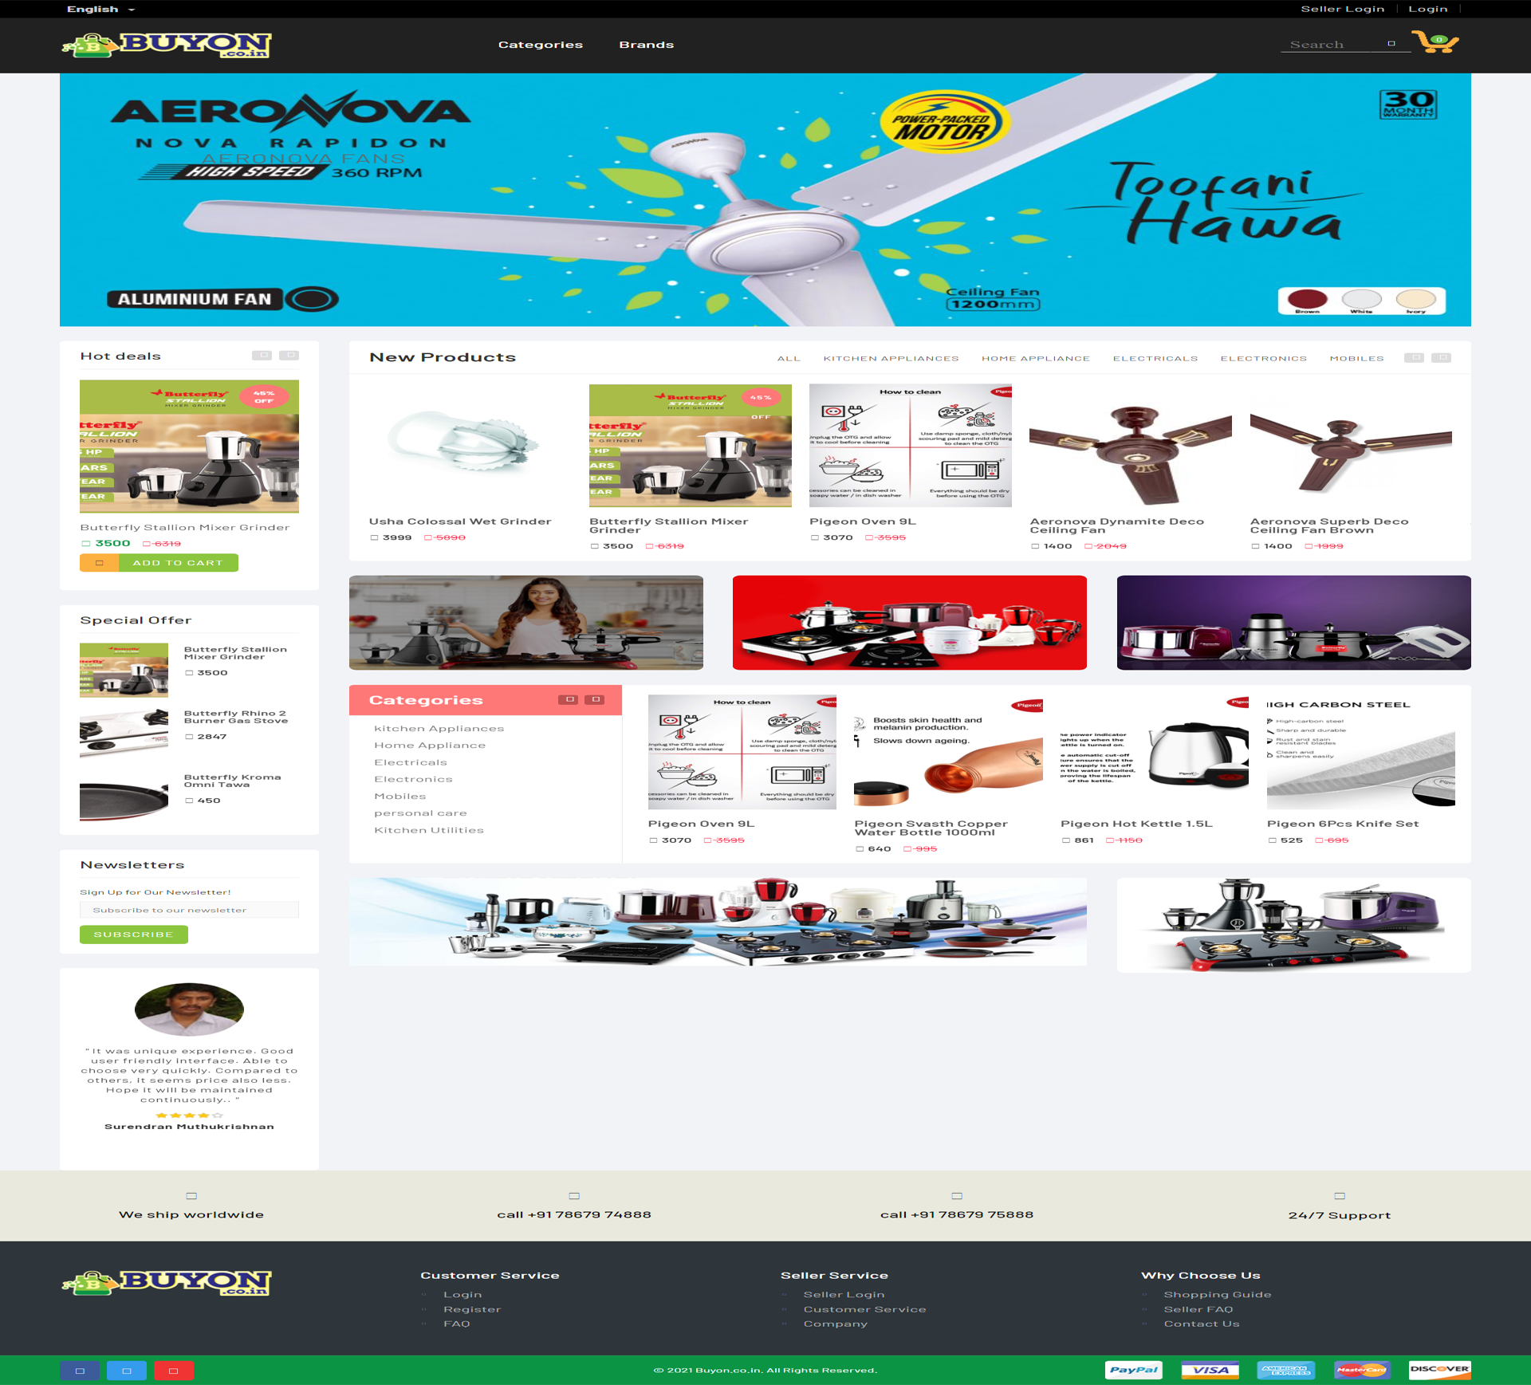Click next arrow in Hot deals
Image resolution: width=1531 pixels, height=1385 pixels.
289,355
